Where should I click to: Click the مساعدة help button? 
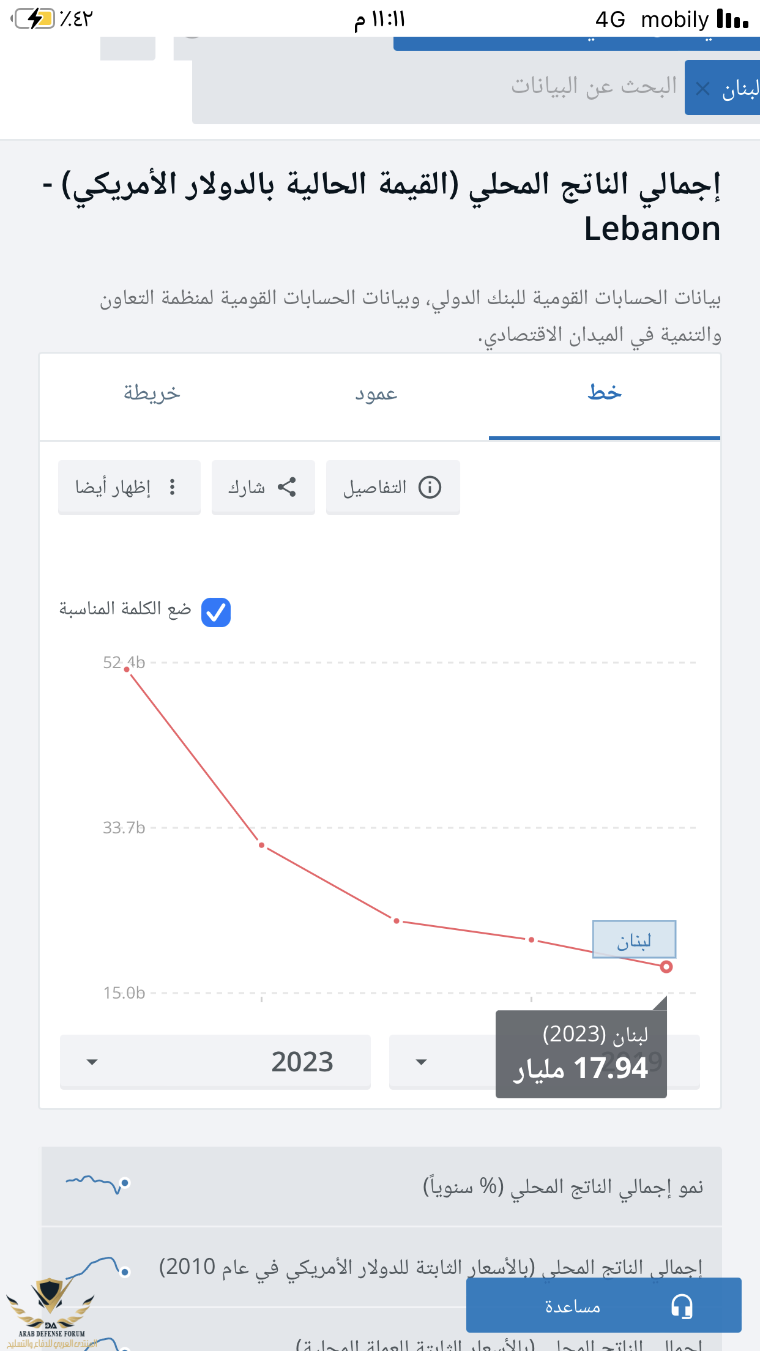pos(604,1305)
